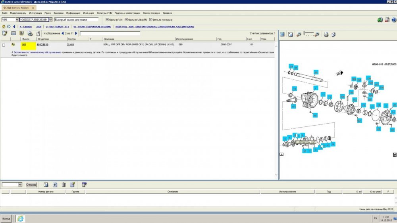Click the trash can icon in the lower toolbar
The width and height of the screenshot is (397, 223).
point(64,185)
